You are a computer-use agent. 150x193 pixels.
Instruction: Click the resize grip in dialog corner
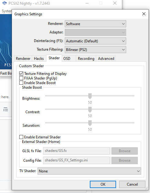pos(146,188)
